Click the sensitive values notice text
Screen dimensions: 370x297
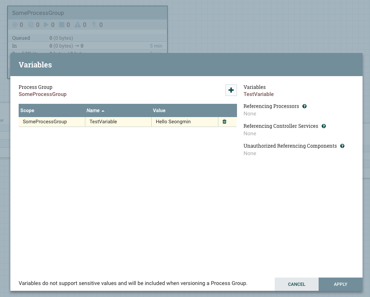[x=133, y=283]
